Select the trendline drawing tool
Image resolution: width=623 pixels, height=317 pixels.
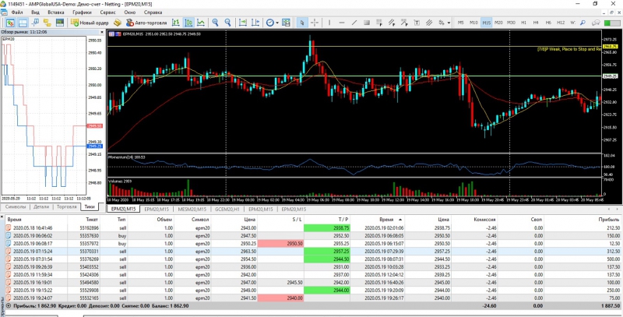(x=354, y=23)
